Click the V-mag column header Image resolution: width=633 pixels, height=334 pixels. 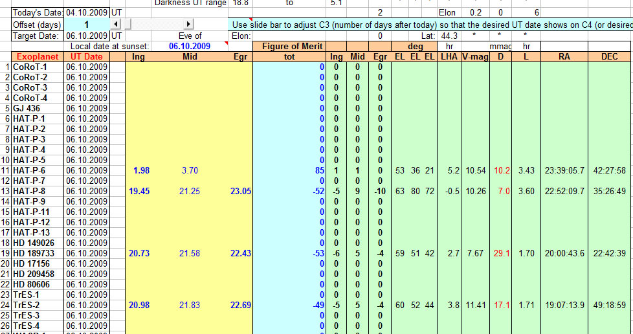click(475, 57)
